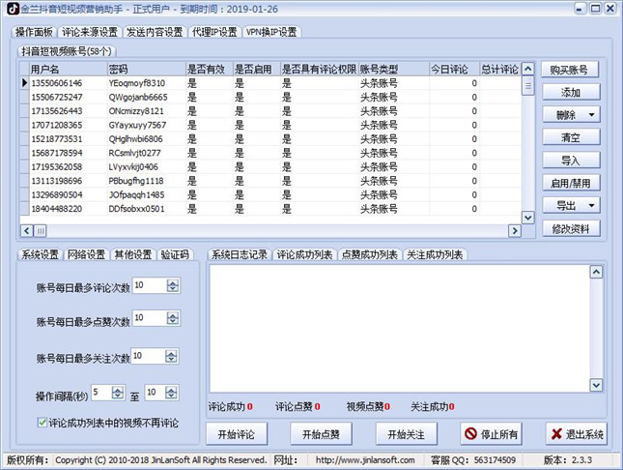Click the account table horizontal scrollbar
This screenshot has width=623, height=470.
[x=270, y=229]
